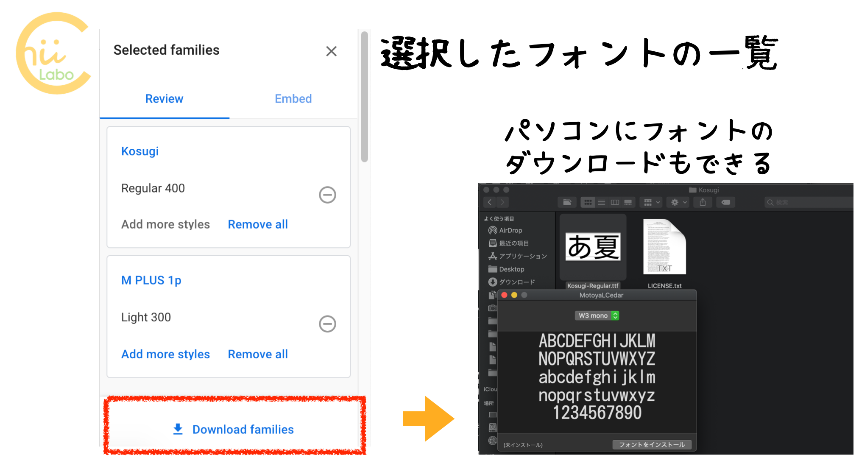Switch Finder to list view
The width and height of the screenshot is (859, 469).
coord(602,202)
